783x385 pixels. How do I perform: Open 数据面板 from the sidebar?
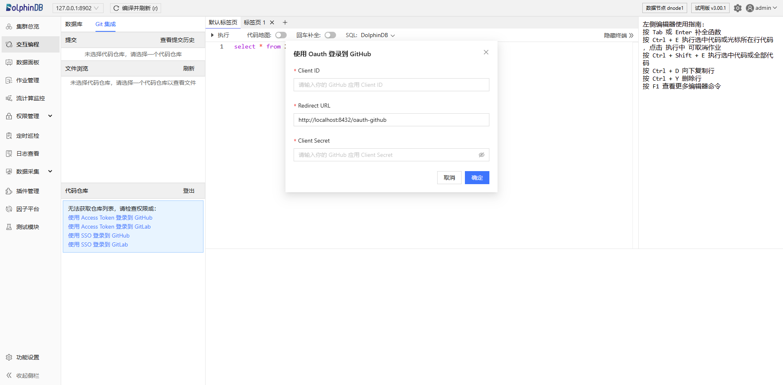point(27,62)
